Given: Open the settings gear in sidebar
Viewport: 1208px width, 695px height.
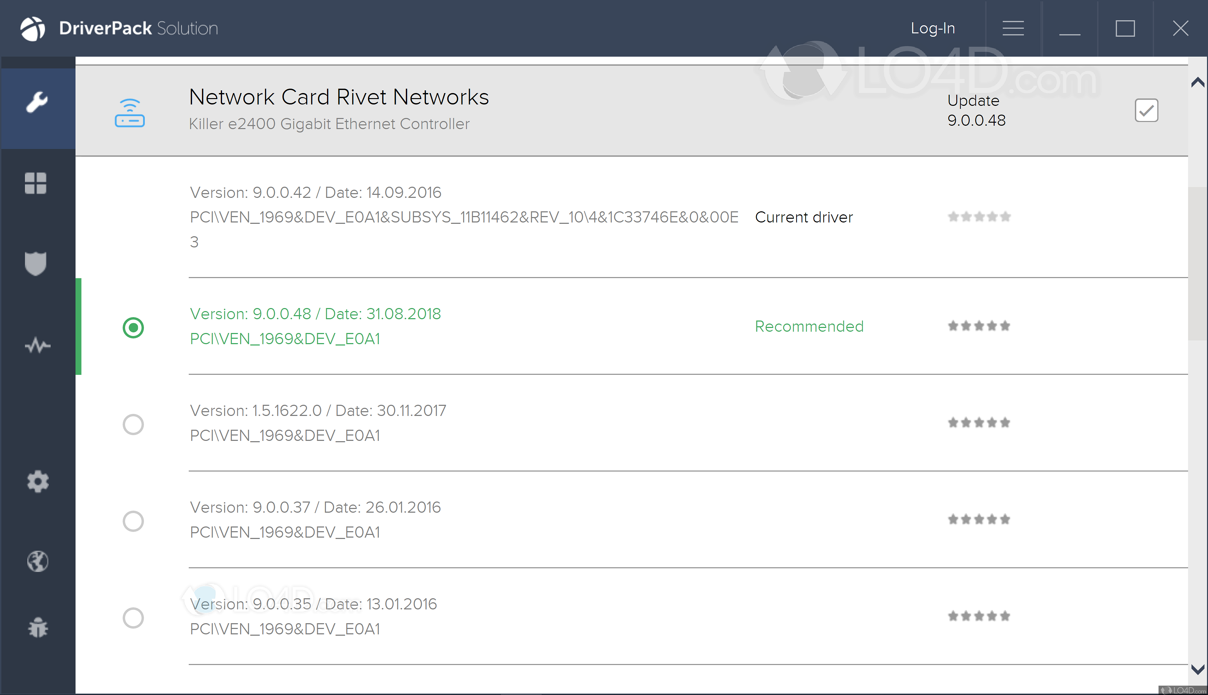Looking at the screenshot, I should click(38, 482).
